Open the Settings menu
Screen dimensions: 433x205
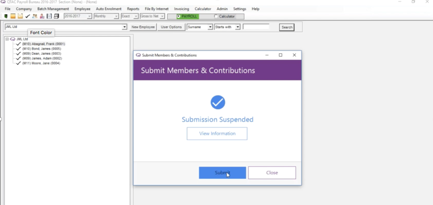coord(240,9)
